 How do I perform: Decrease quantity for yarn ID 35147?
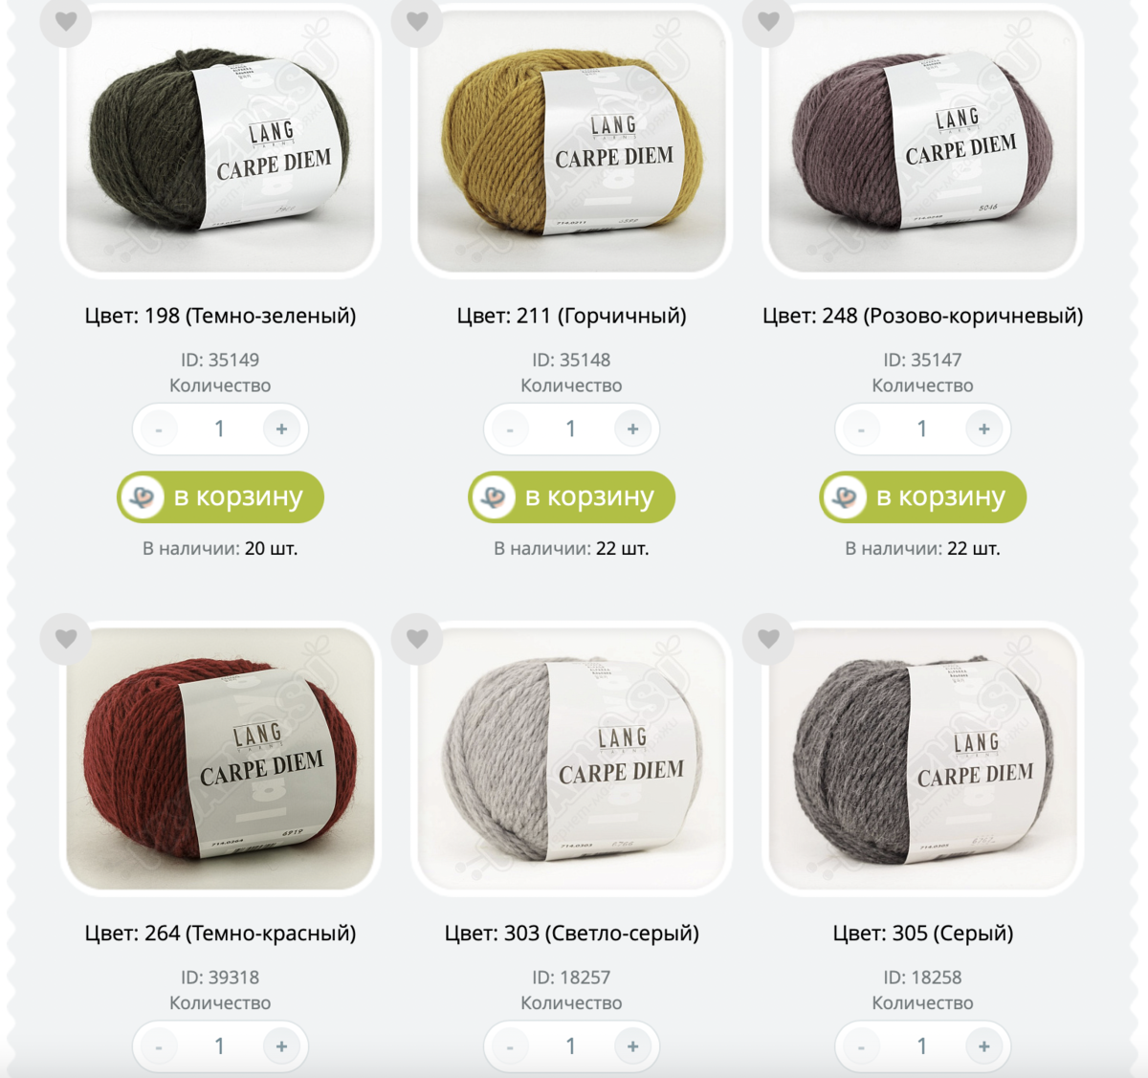pyautogui.click(x=861, y=429)
